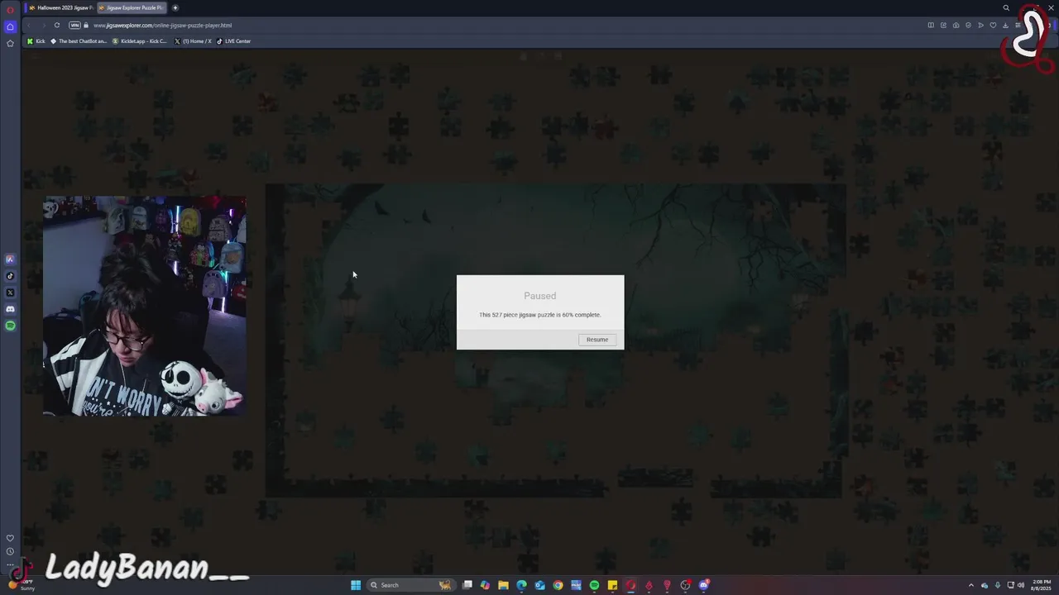Click the taskbar Search box
Screen dimensions: 1059x595
tap(411, 585)
